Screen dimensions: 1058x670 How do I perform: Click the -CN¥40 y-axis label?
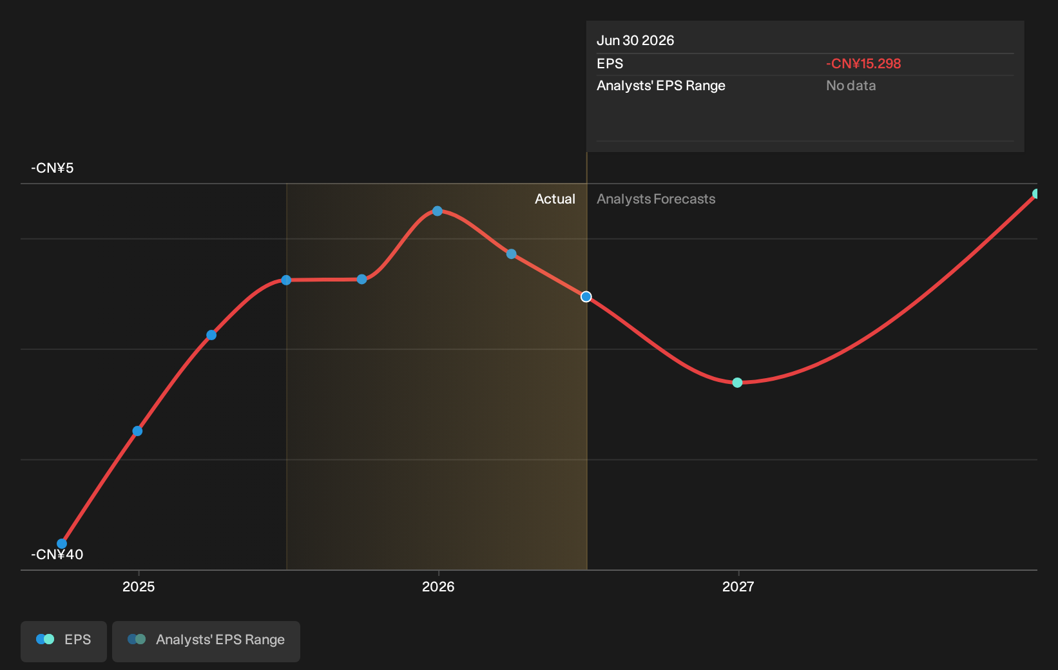click(57, 555)
